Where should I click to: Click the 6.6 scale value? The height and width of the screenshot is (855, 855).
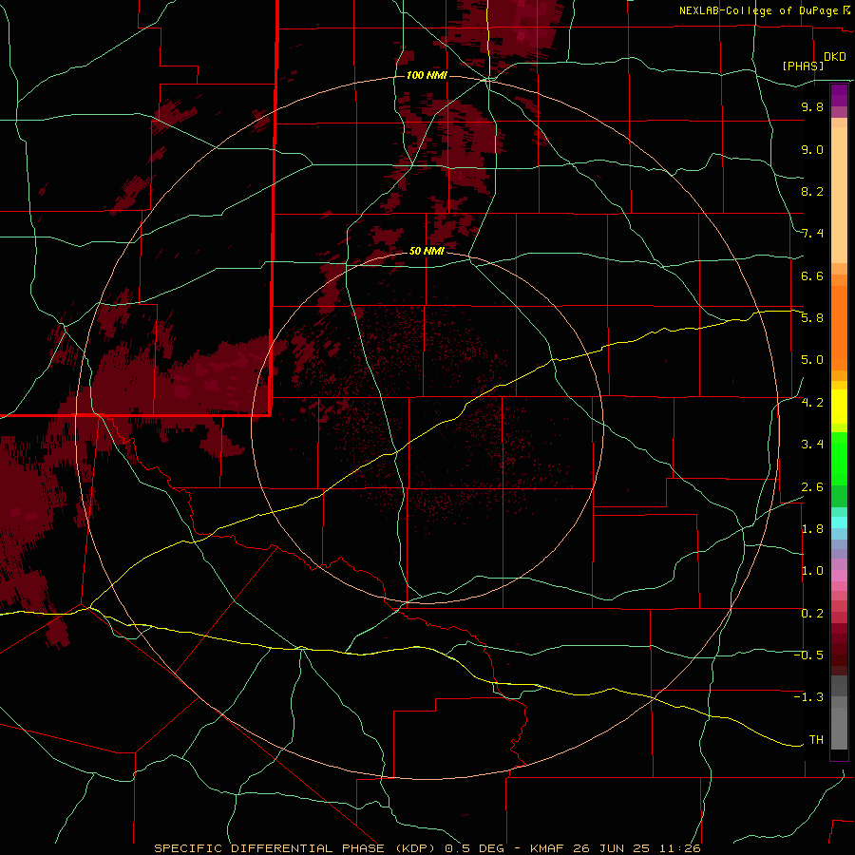812,275
